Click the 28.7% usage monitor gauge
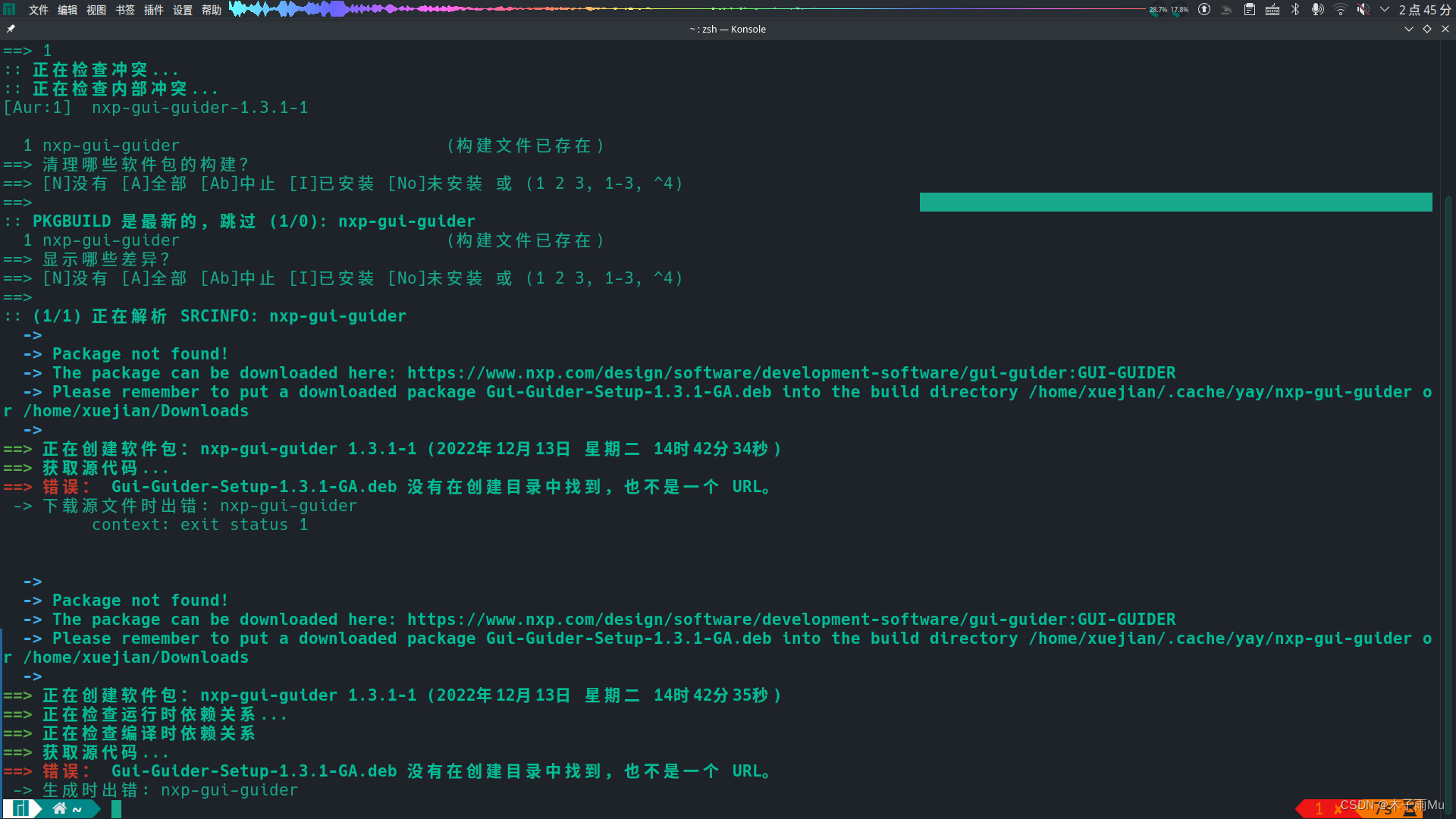 [1157, 10]
